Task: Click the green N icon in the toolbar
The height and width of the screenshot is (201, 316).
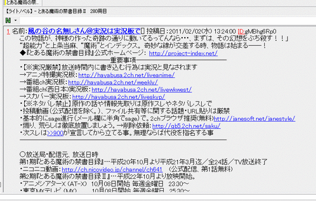Action: coord(8,20)
